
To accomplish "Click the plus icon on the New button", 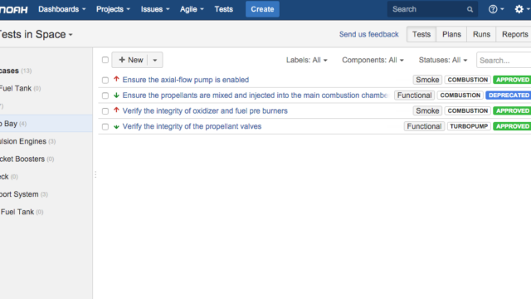I will coord(122,60).
